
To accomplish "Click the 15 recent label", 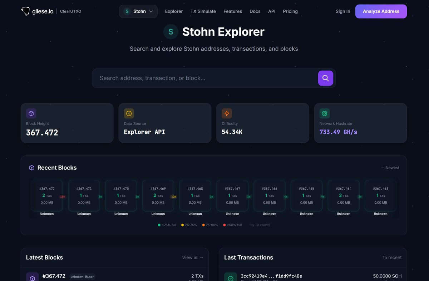I will point(392,257).
